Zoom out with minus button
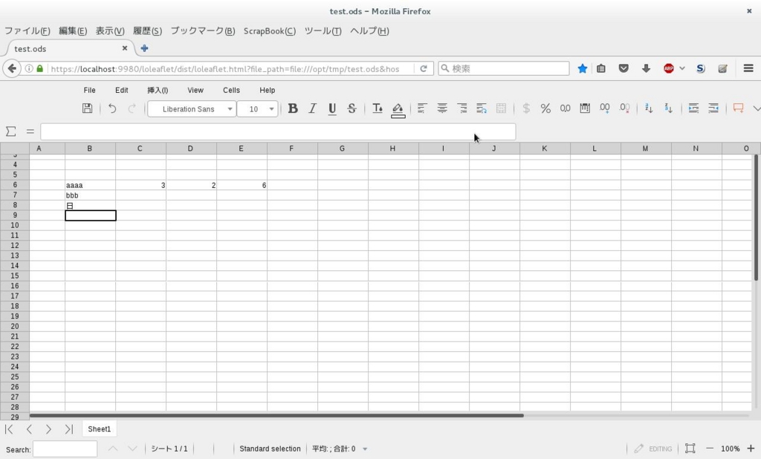 coord(710,449)
